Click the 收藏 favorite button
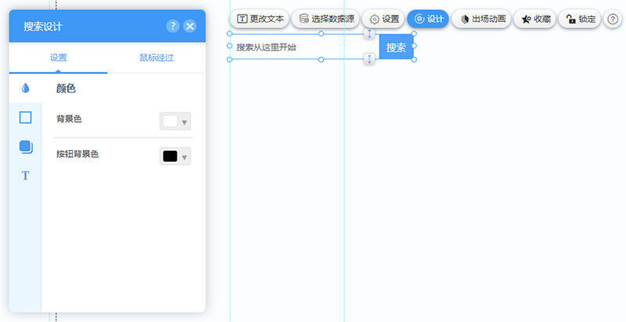The image size is (626, 322). [534, 19]
